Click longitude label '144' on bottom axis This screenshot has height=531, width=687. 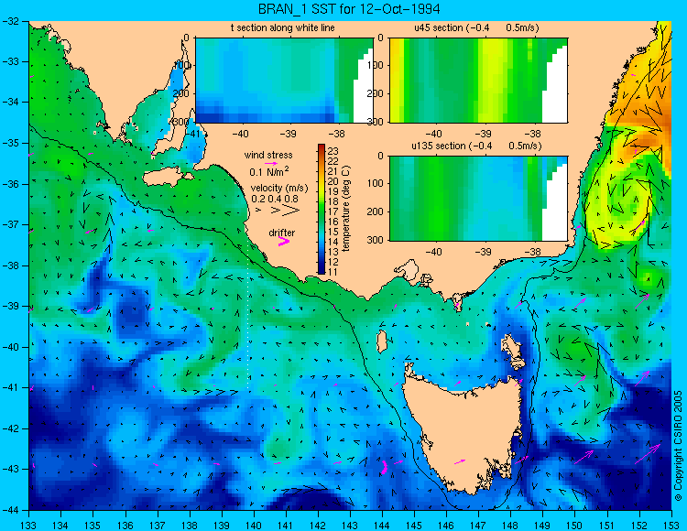(x=382, y=526)
